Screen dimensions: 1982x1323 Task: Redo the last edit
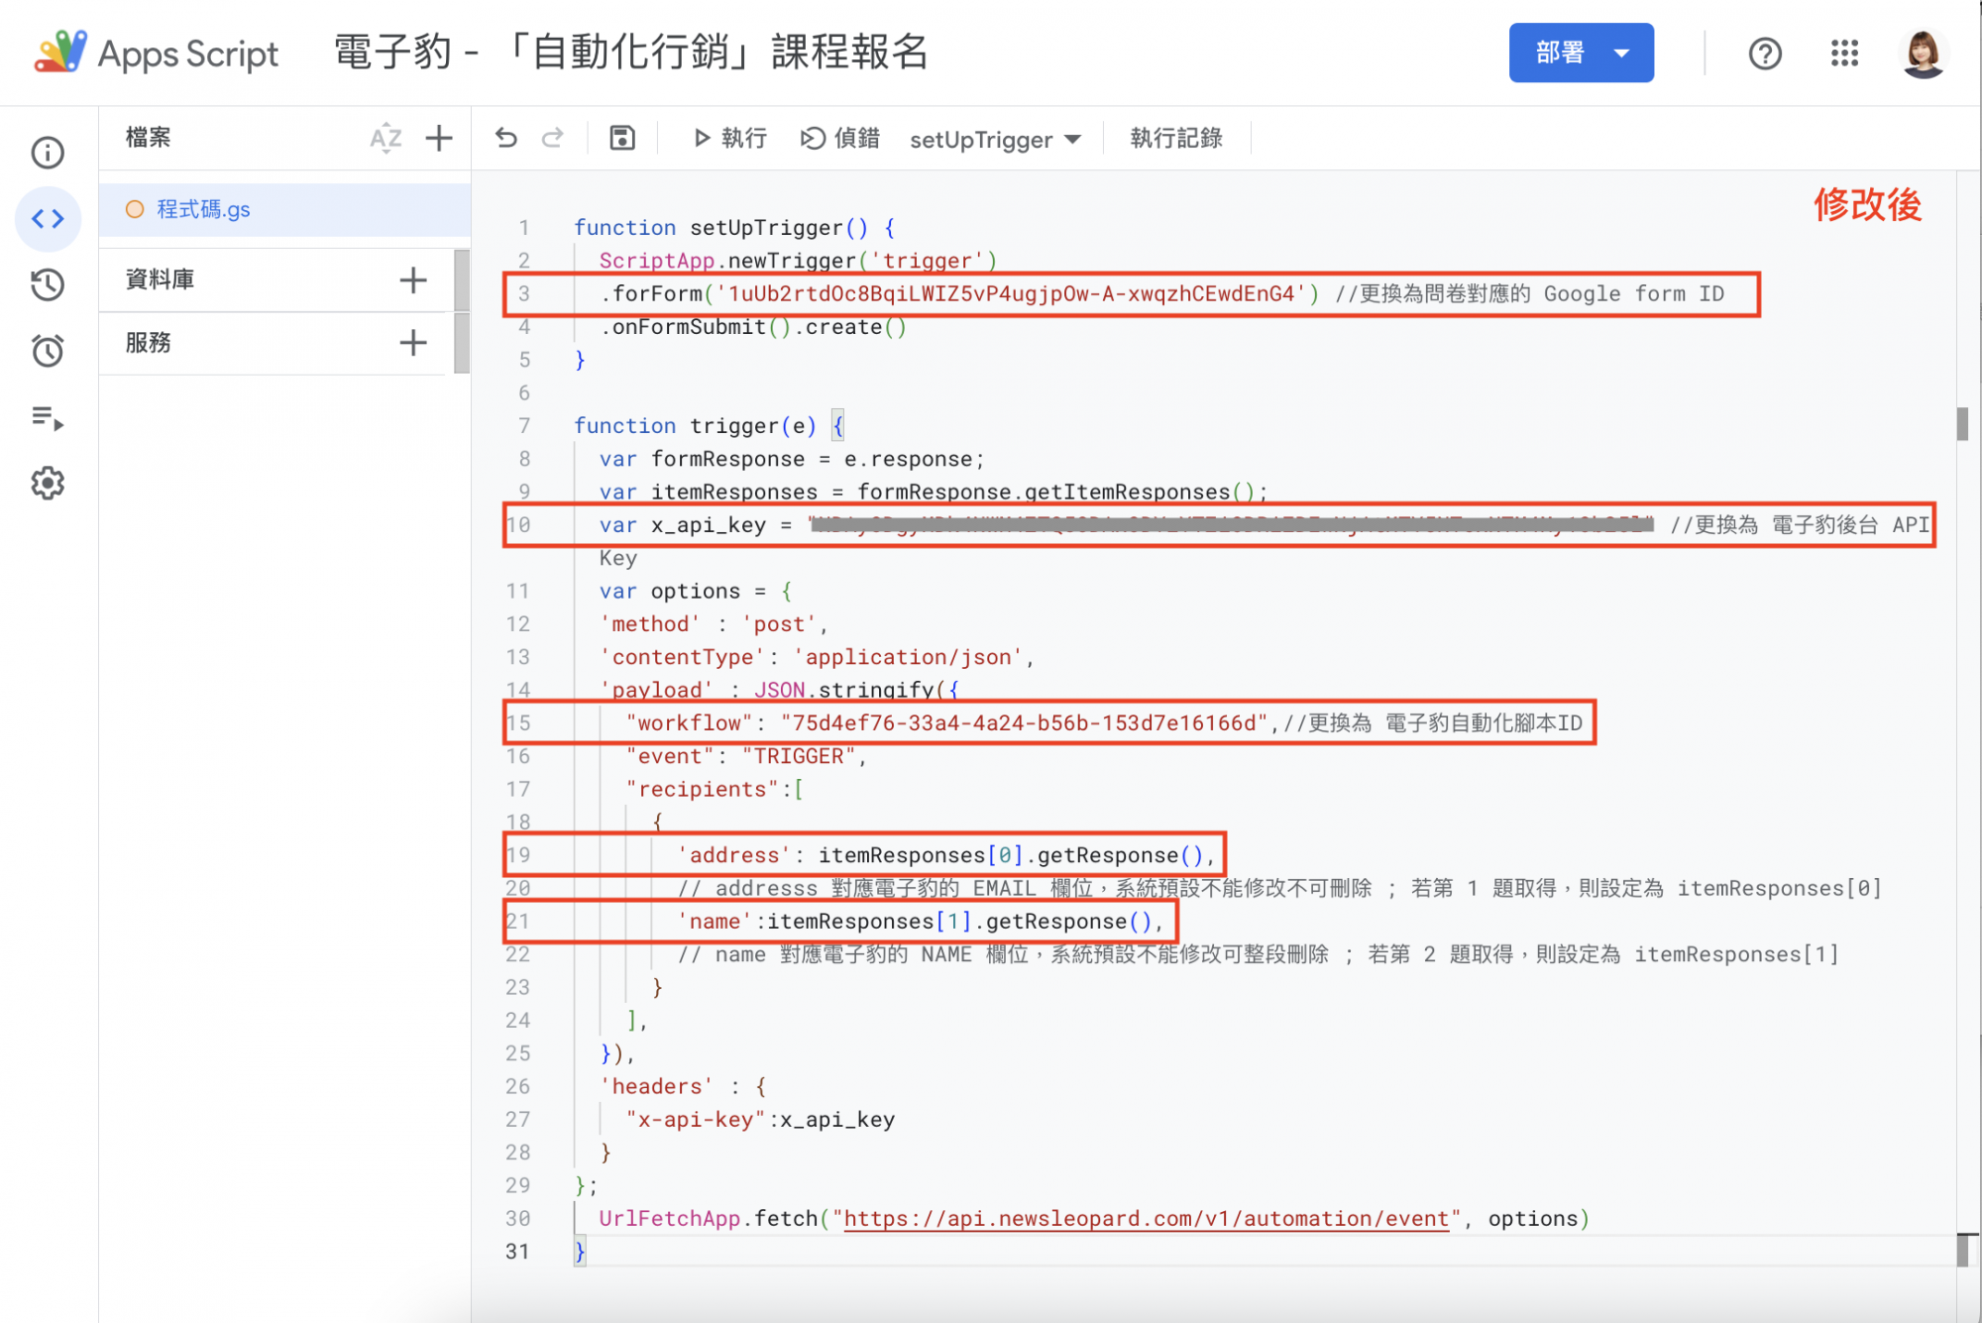(553, 138)
